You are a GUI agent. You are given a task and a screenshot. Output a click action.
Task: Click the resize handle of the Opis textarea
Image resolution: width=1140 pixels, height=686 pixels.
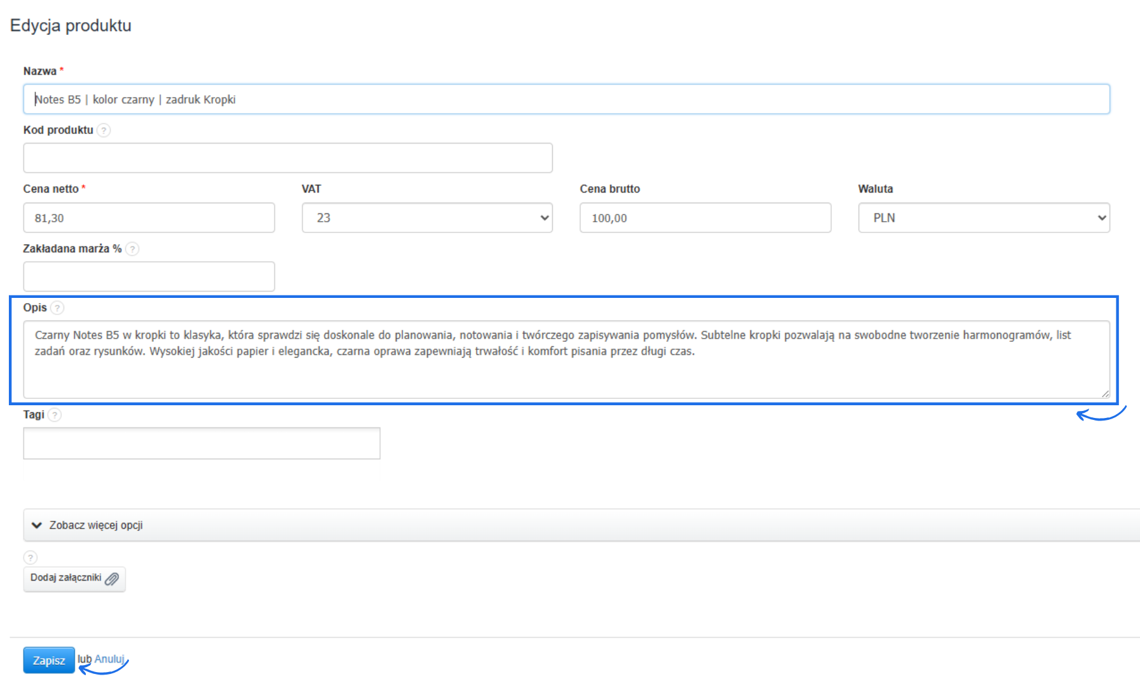tap(1104, 393)
